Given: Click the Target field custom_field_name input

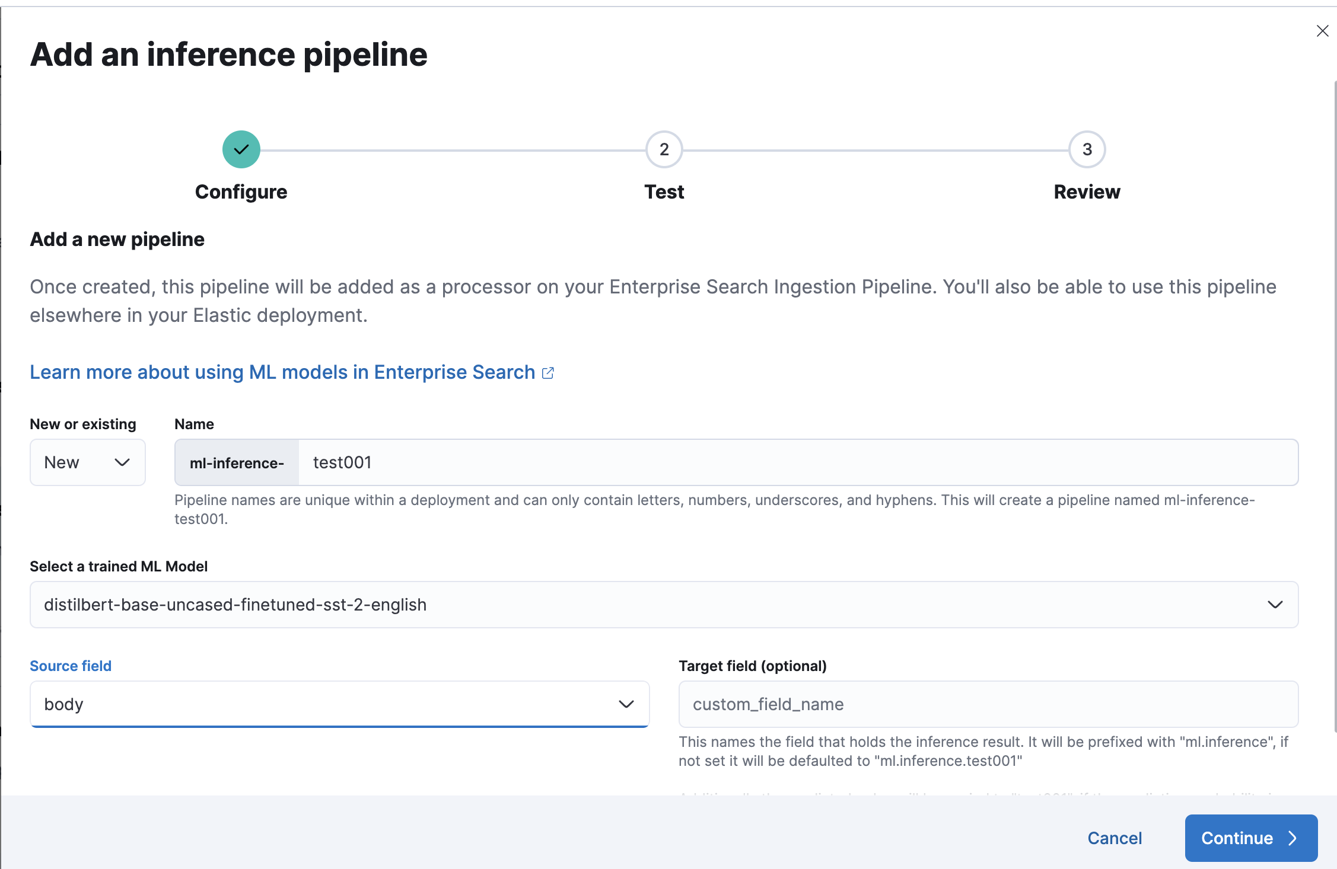Looking at the screenshot, I should coord(988,704).
